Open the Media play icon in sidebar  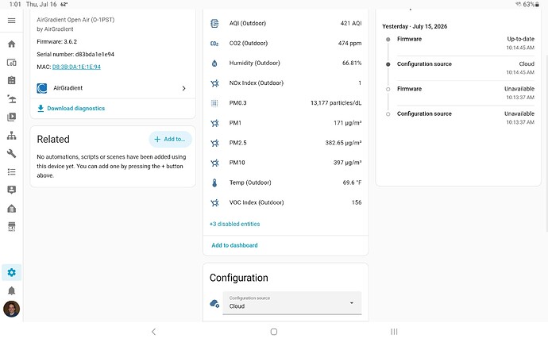pyautogui.click(x=12, y=117)
